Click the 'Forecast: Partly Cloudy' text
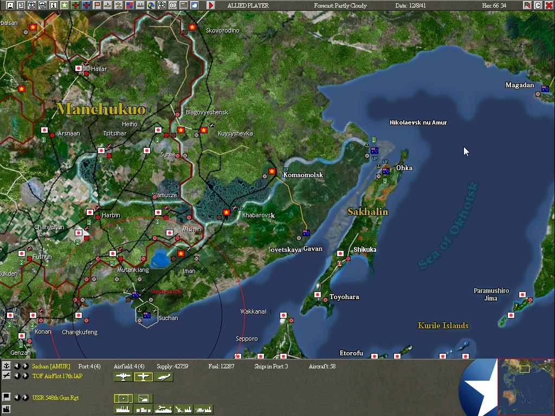The width and height of the screenshot is (555, 416). (340, 5)
